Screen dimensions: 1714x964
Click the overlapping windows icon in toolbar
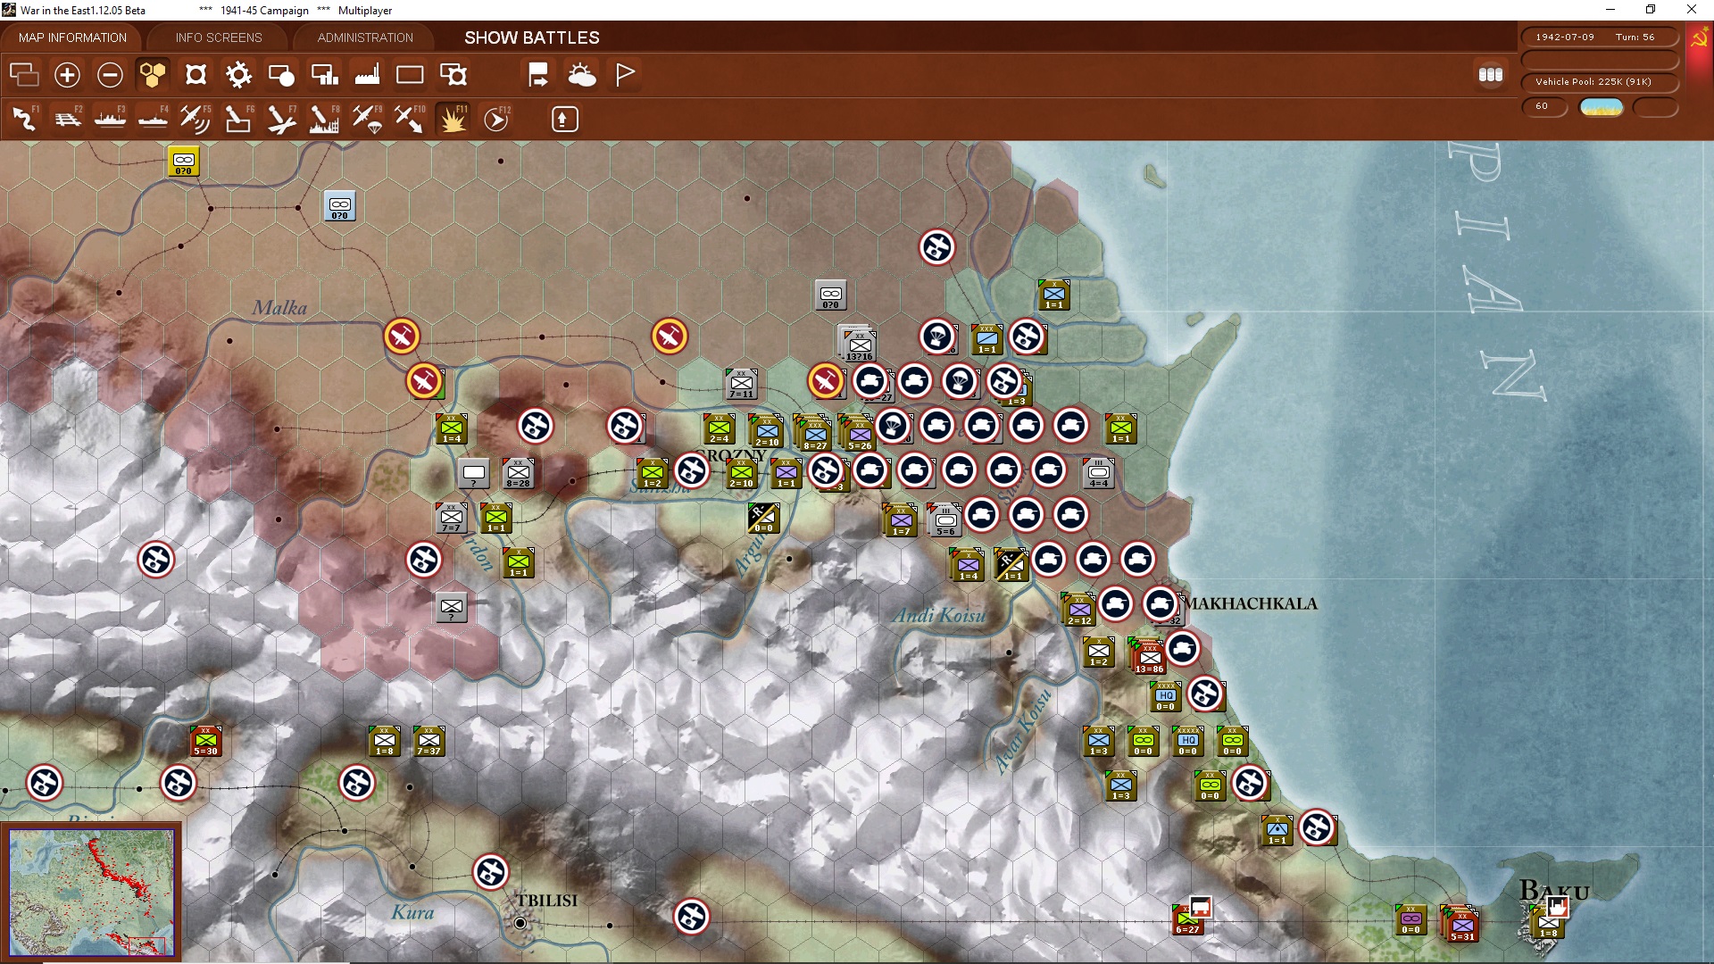(x=24, y=75)
